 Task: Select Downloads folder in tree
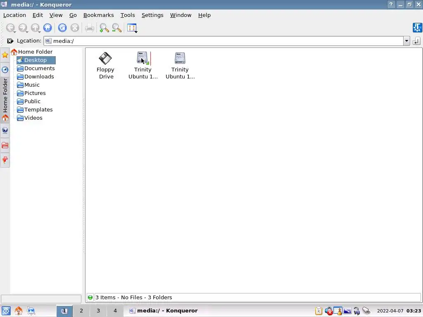click(x=36, y=76)
